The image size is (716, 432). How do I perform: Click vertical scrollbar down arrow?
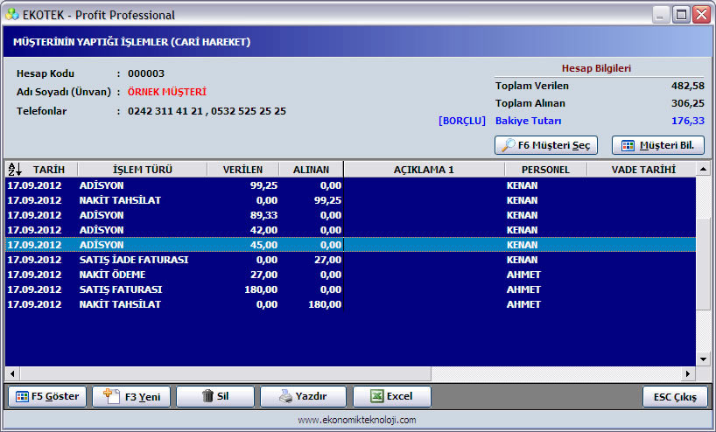[x=703, y=359]
